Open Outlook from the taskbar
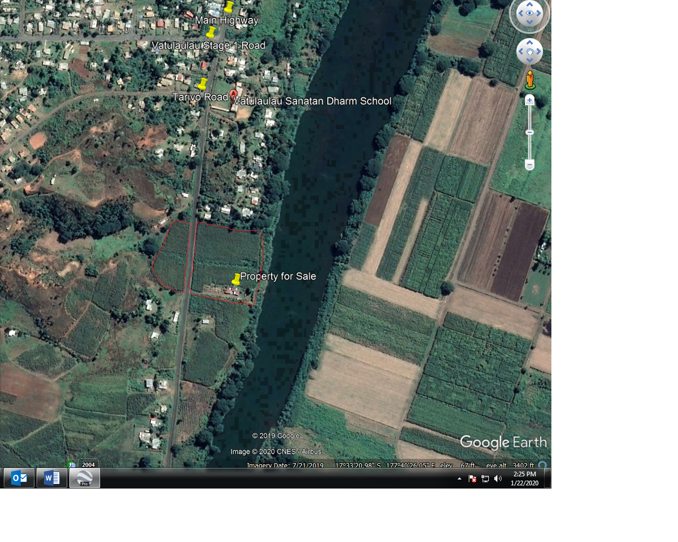This screenshot has width=678, height=542. click(19, 478)
